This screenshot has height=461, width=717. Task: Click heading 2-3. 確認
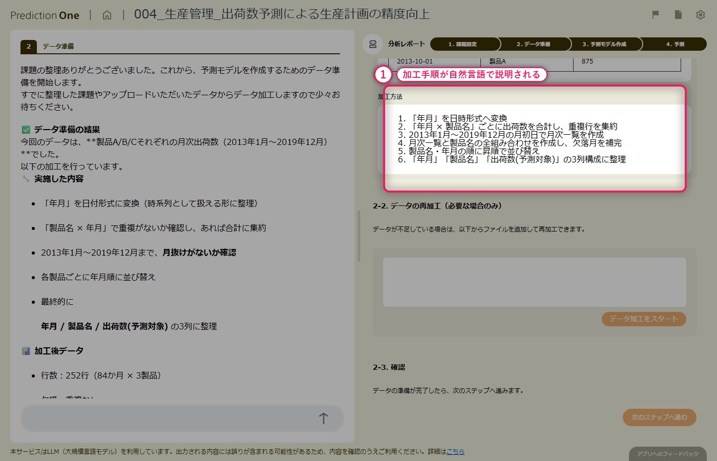pyautogui.click(x=389, y=367)
